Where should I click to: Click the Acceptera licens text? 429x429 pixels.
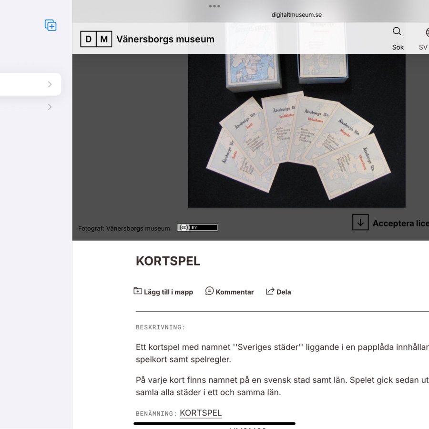click(x=400, y=223)
